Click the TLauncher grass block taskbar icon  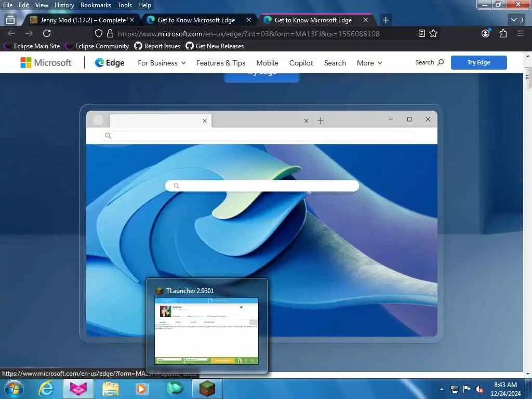(x=207, y=389)
